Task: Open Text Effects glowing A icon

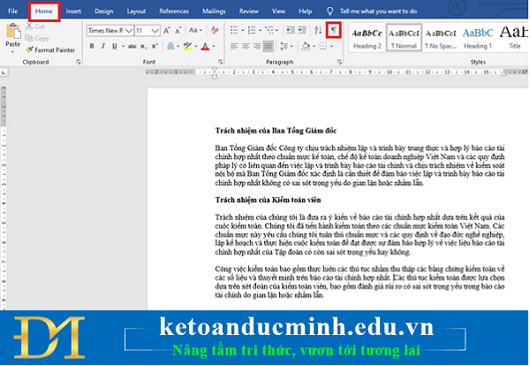Action: [170, 46]
